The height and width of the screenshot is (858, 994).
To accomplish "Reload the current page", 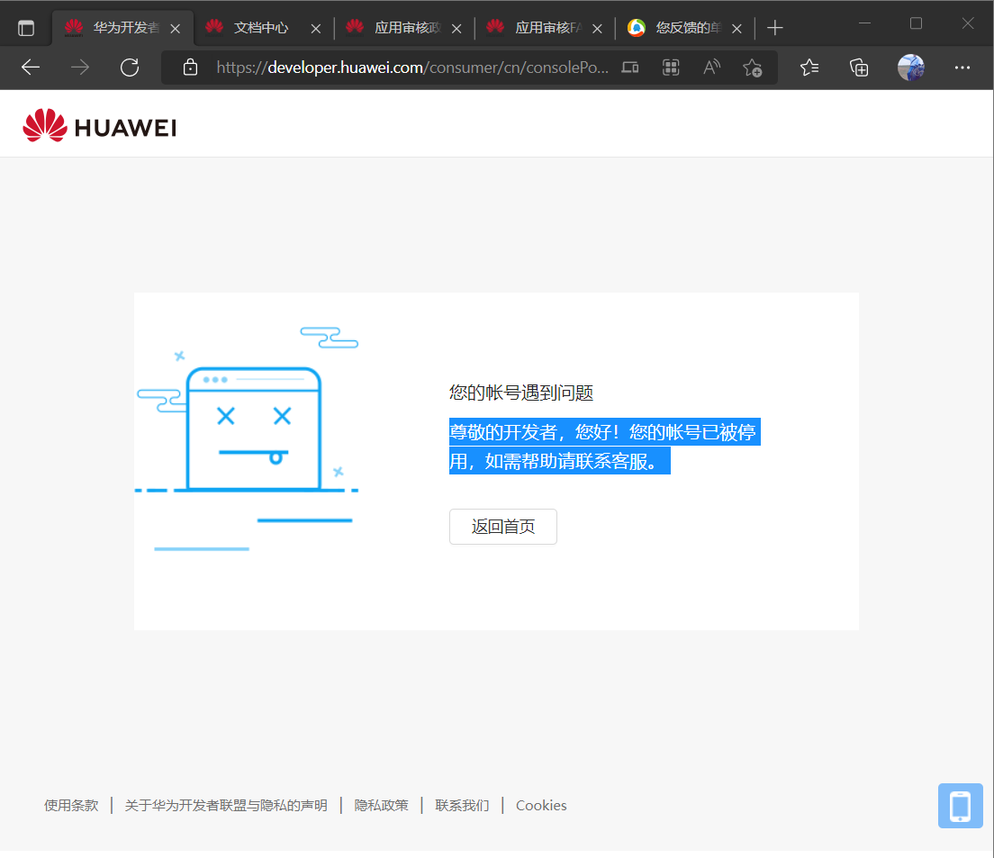I will coord(130,68).
